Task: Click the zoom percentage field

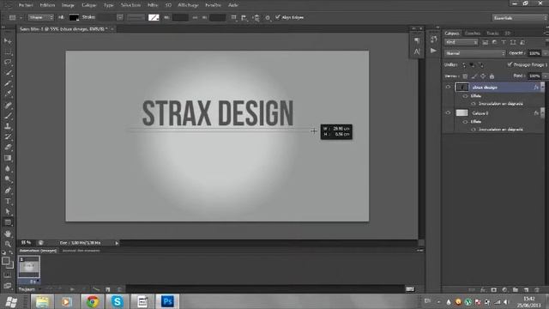Action: (x=26, y=242)
